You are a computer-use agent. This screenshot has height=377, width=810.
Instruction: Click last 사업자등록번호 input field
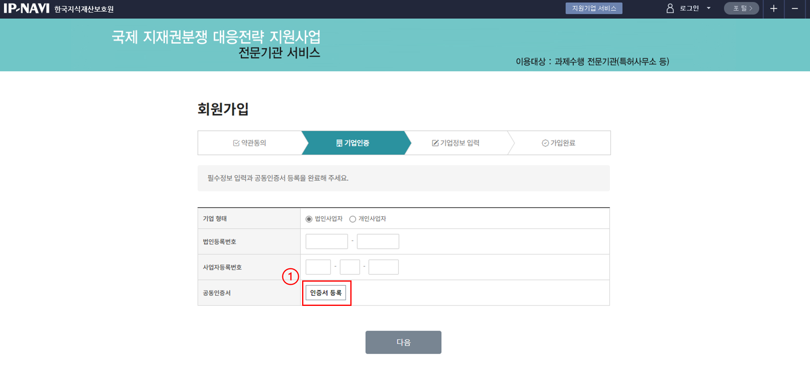384,267
